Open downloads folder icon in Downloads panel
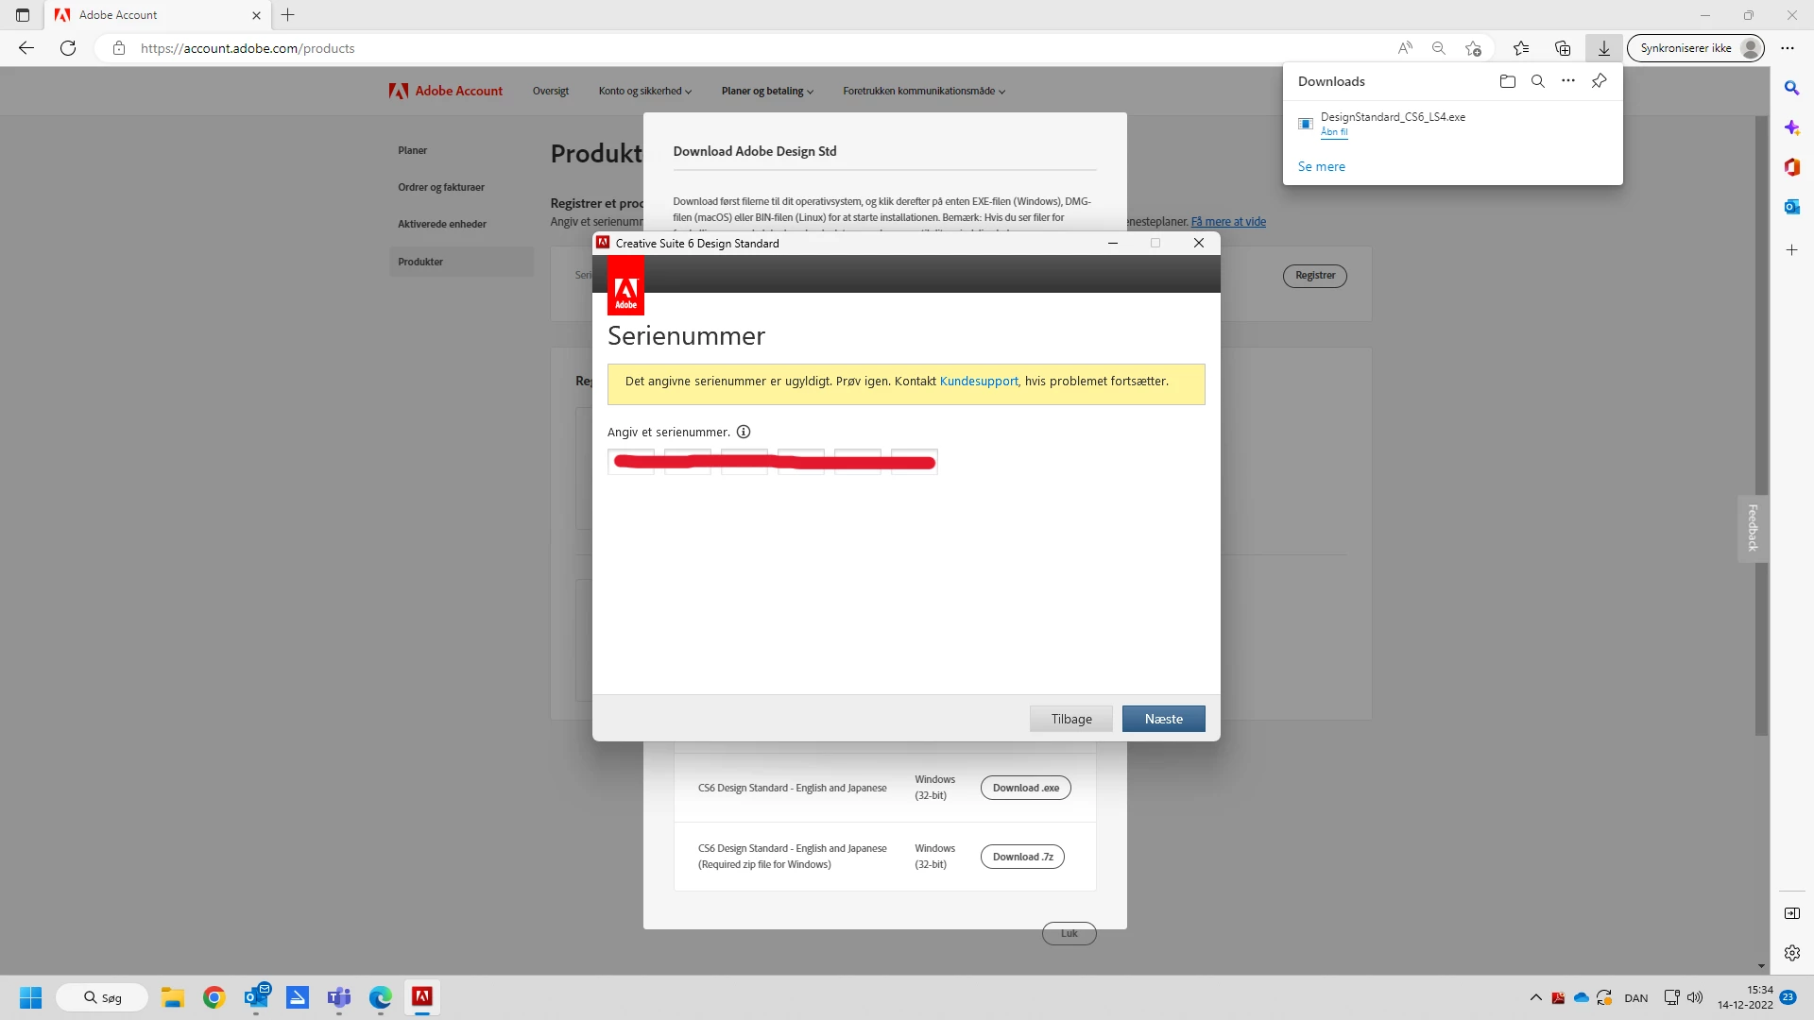Screen dimensions: 1814x1020 [1507, 81]
